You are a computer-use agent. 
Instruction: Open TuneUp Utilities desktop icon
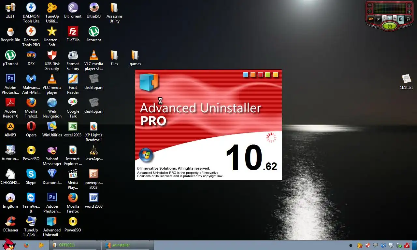(52, 13)
